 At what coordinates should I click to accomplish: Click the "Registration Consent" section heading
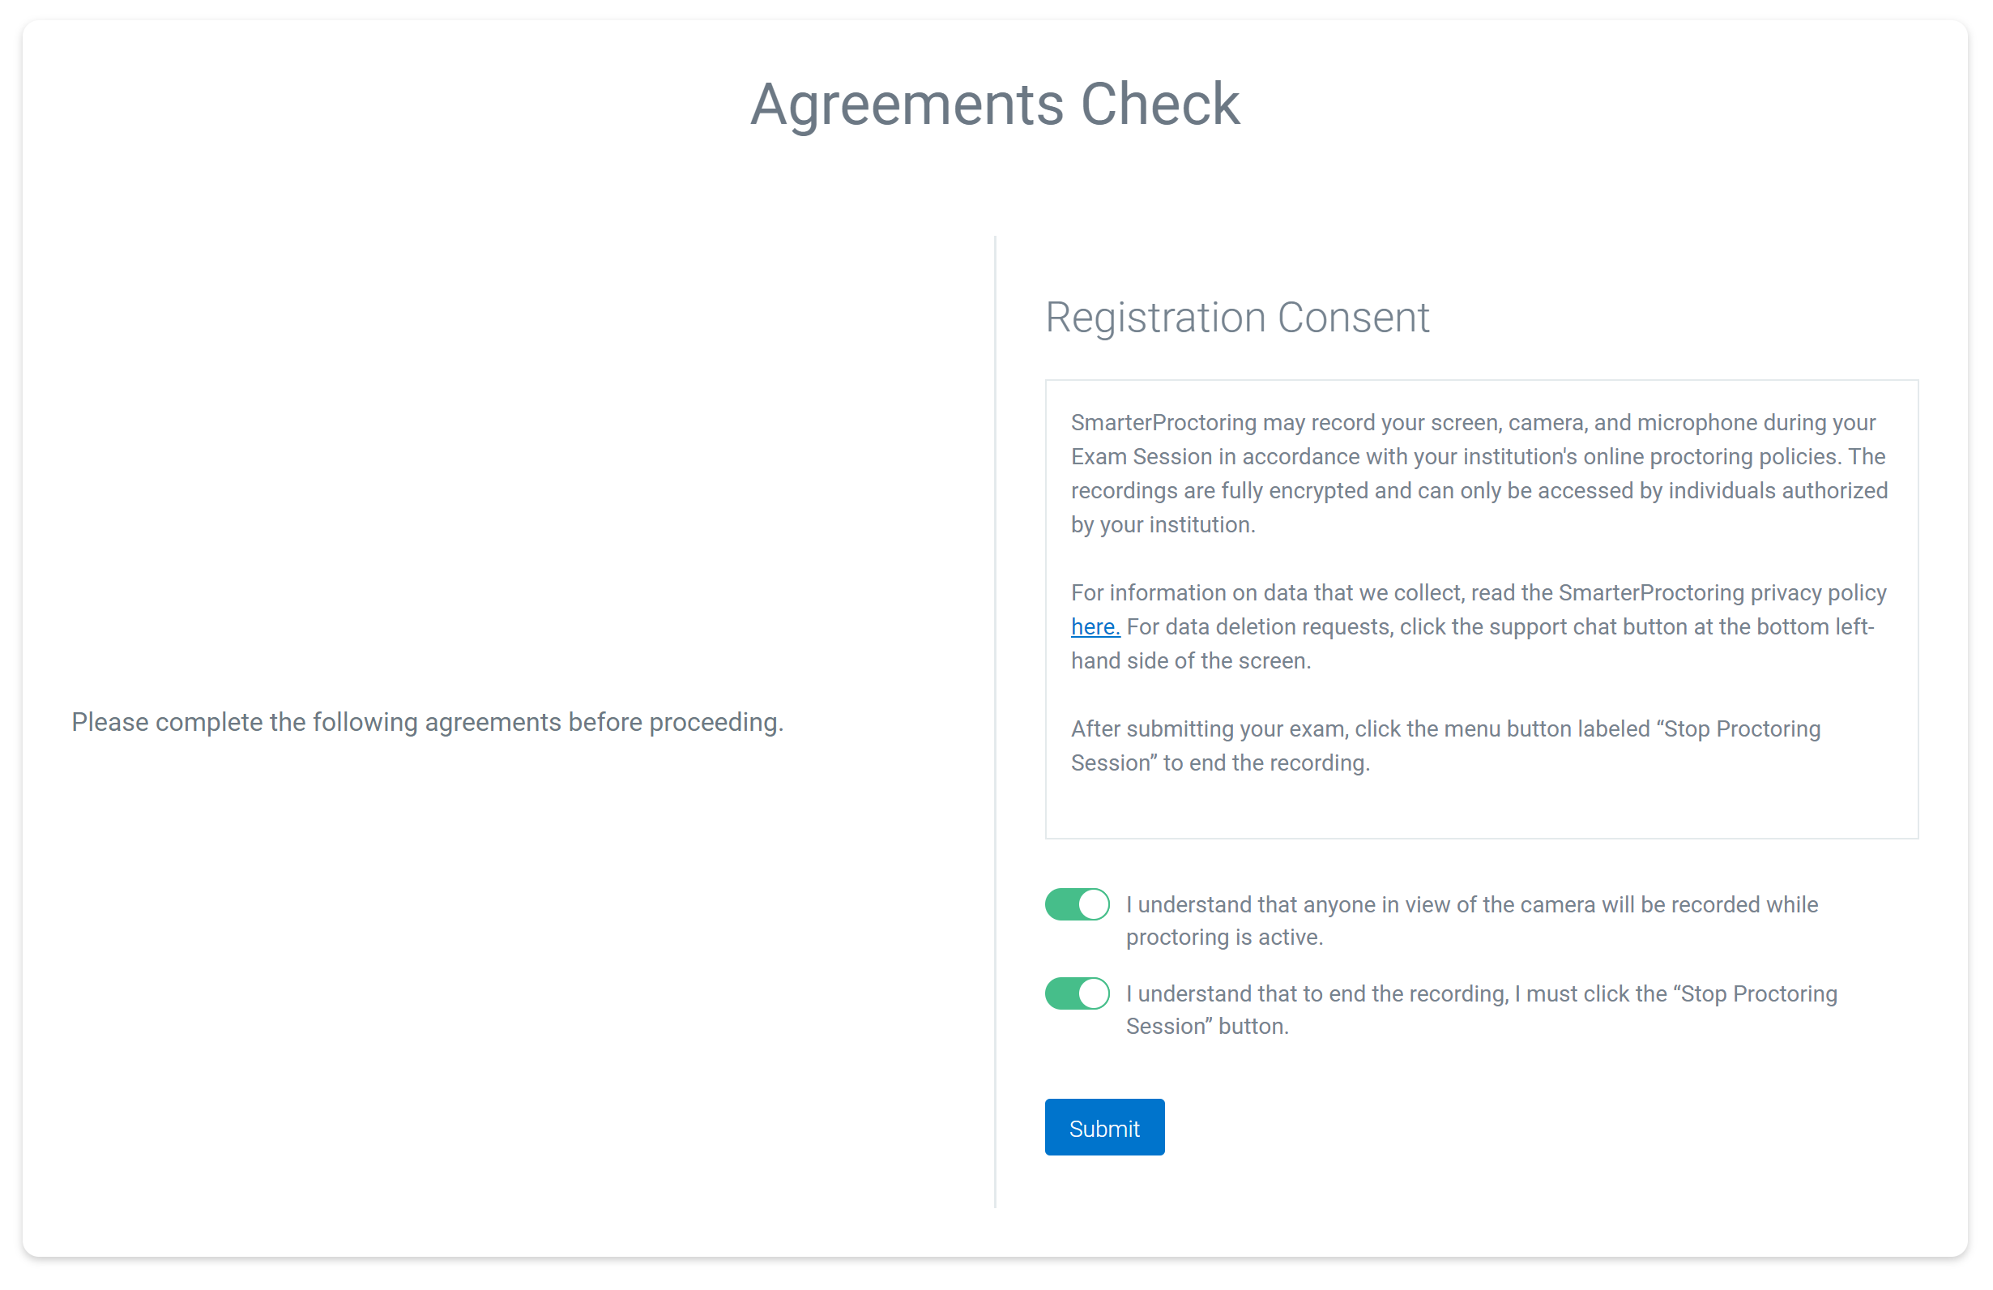[x=1237, y=318]
